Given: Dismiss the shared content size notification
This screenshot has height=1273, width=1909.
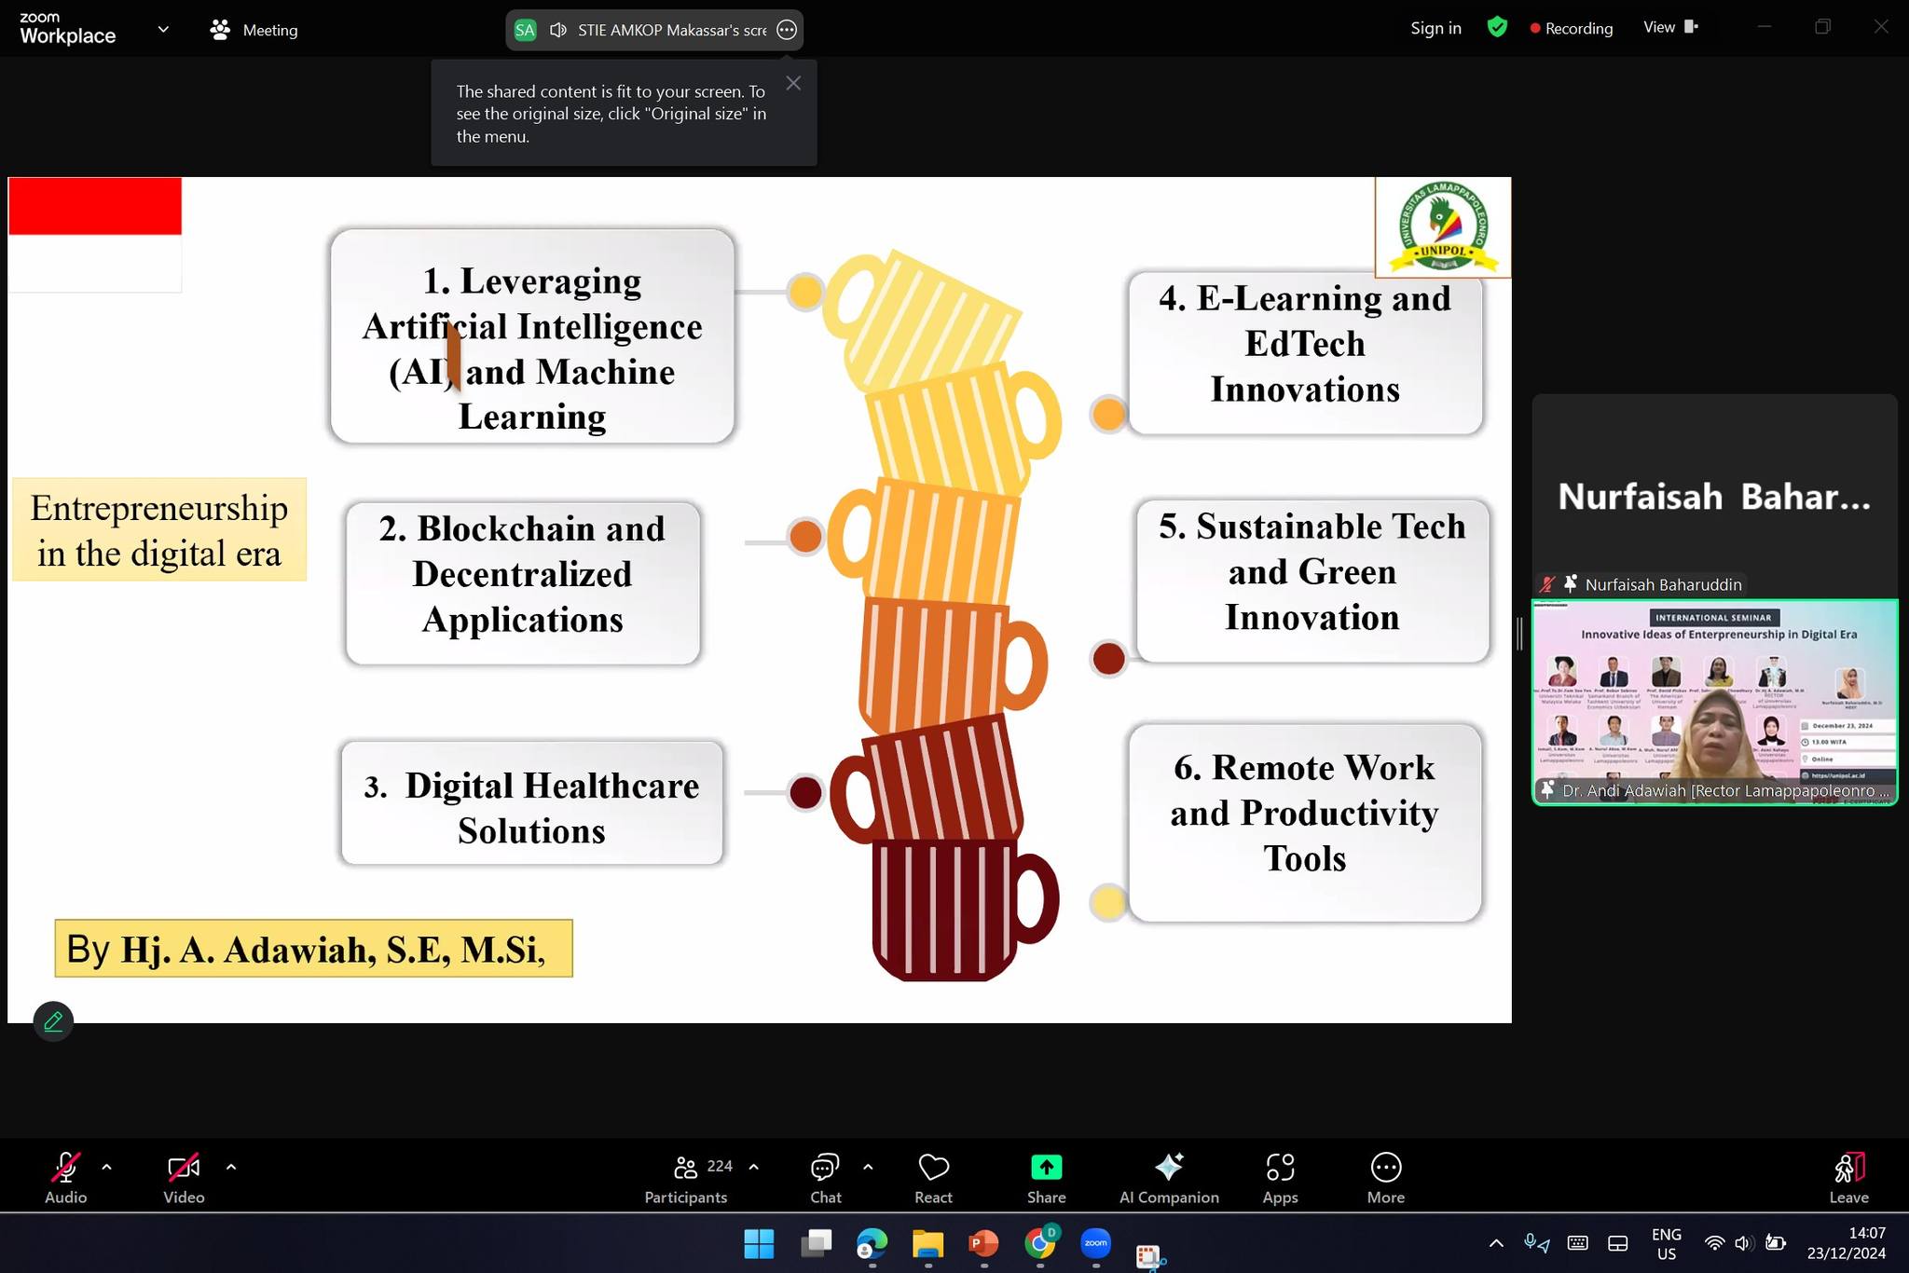Looking at the screenshot, I should coord(793,83).
